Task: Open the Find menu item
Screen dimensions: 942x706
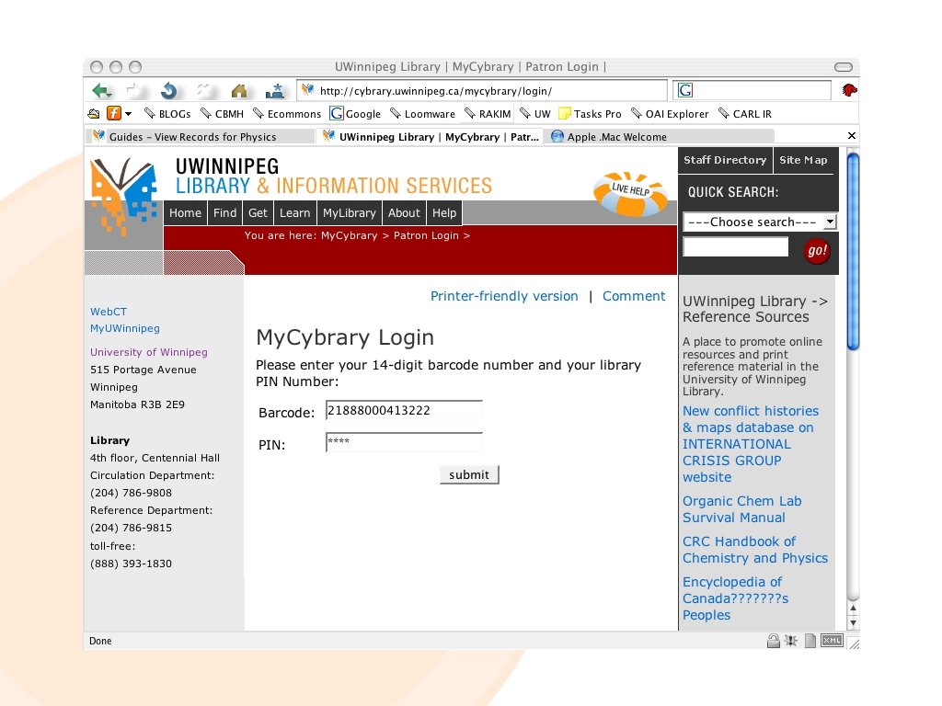Action: 224,213
